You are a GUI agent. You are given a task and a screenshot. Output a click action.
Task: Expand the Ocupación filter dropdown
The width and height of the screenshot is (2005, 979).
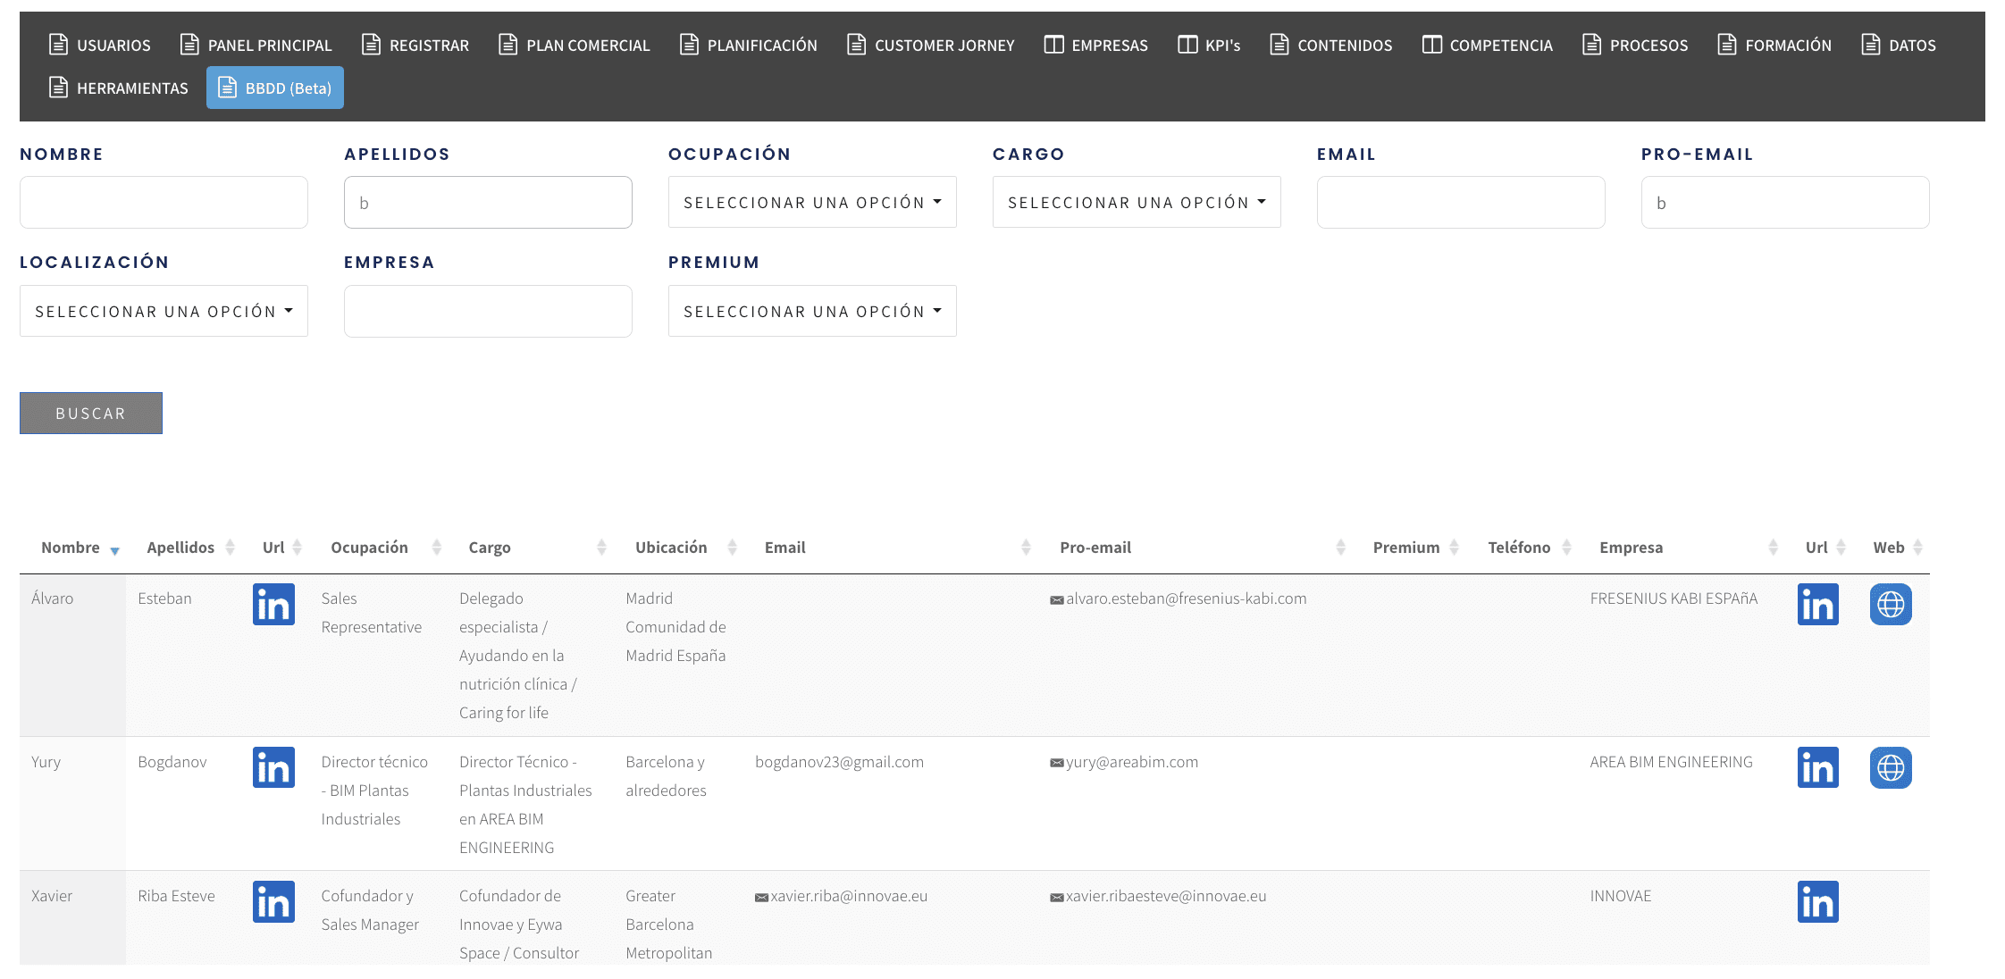click(x=812, y=203)
